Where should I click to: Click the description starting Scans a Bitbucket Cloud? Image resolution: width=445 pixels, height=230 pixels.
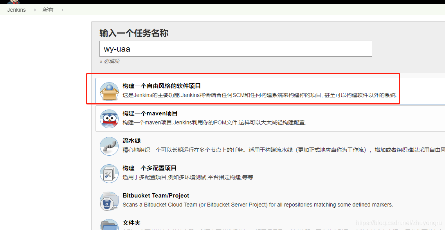point(258,205)
